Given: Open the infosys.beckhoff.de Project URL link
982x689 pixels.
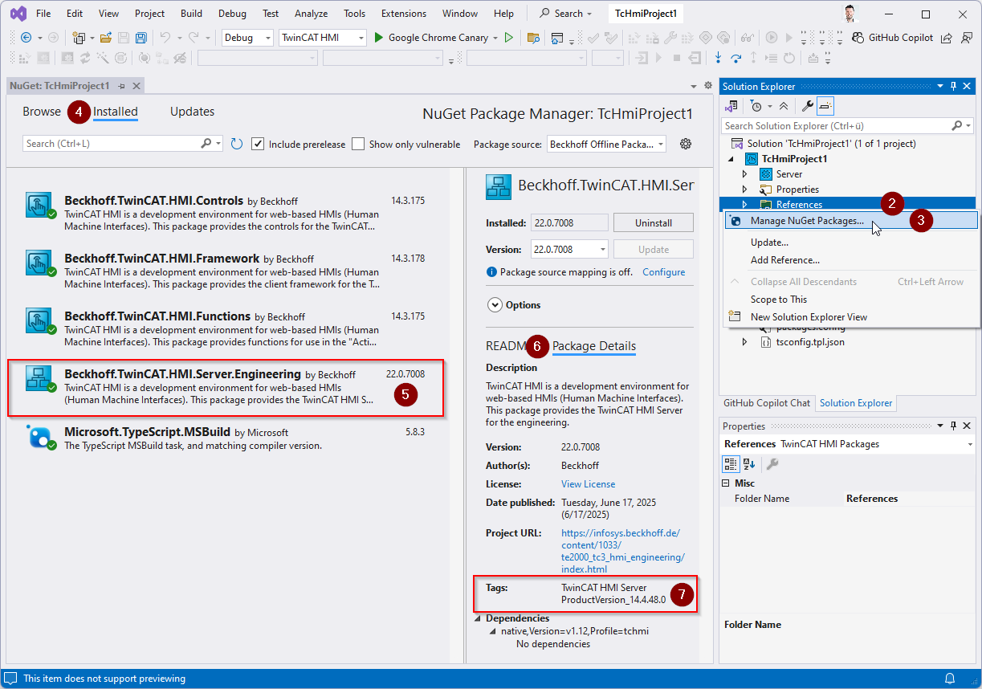Looking at the screenshot, I should point(623,551).
